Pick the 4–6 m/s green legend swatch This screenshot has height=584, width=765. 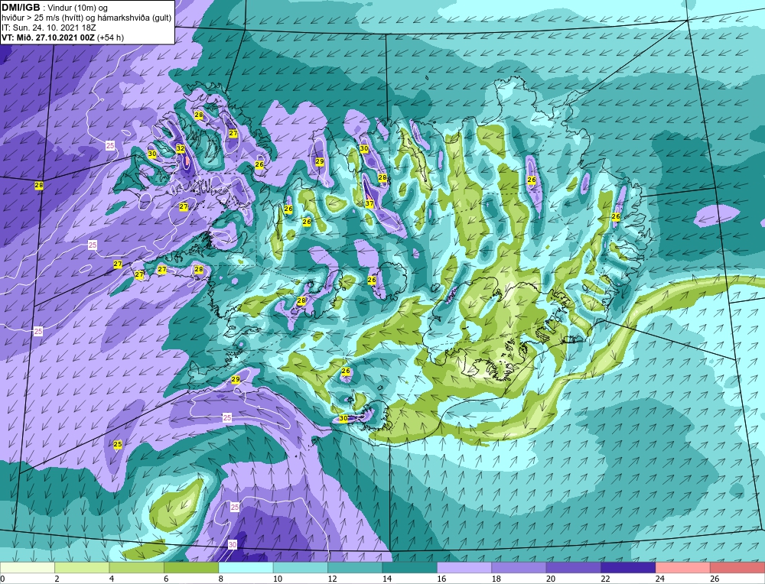click(x=137, y=567)
